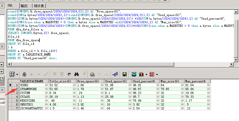This screenshot has height=121, width=239.
Task: Click the refresh results icon
Action: (x=69, y=74)
